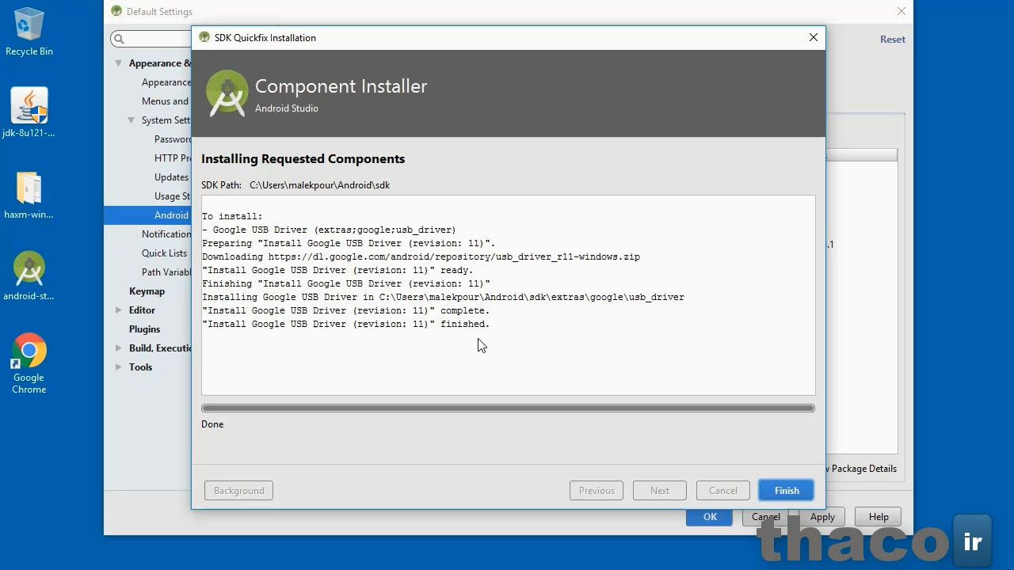The height and width of the screenshot is (570, 1014).
Task: Click the Finish button in installer
Action: coord(786,491)
